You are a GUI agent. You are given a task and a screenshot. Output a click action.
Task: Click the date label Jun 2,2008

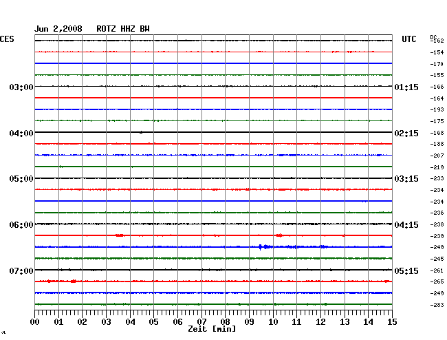(58, 29)
